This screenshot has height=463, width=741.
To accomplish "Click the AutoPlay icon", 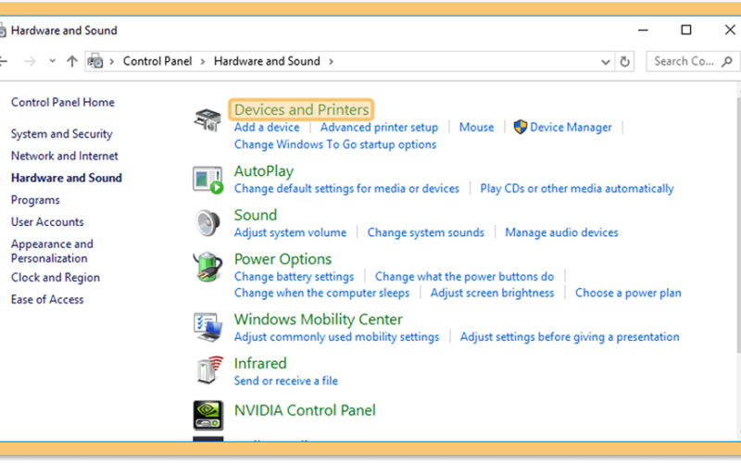I will 207,180.
